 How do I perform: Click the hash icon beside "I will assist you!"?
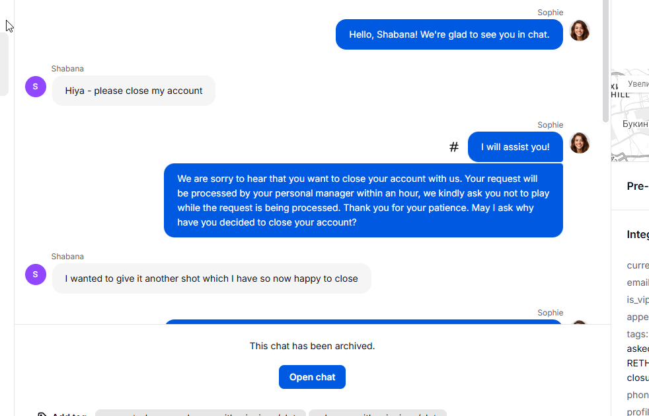[x=454, y=147]
